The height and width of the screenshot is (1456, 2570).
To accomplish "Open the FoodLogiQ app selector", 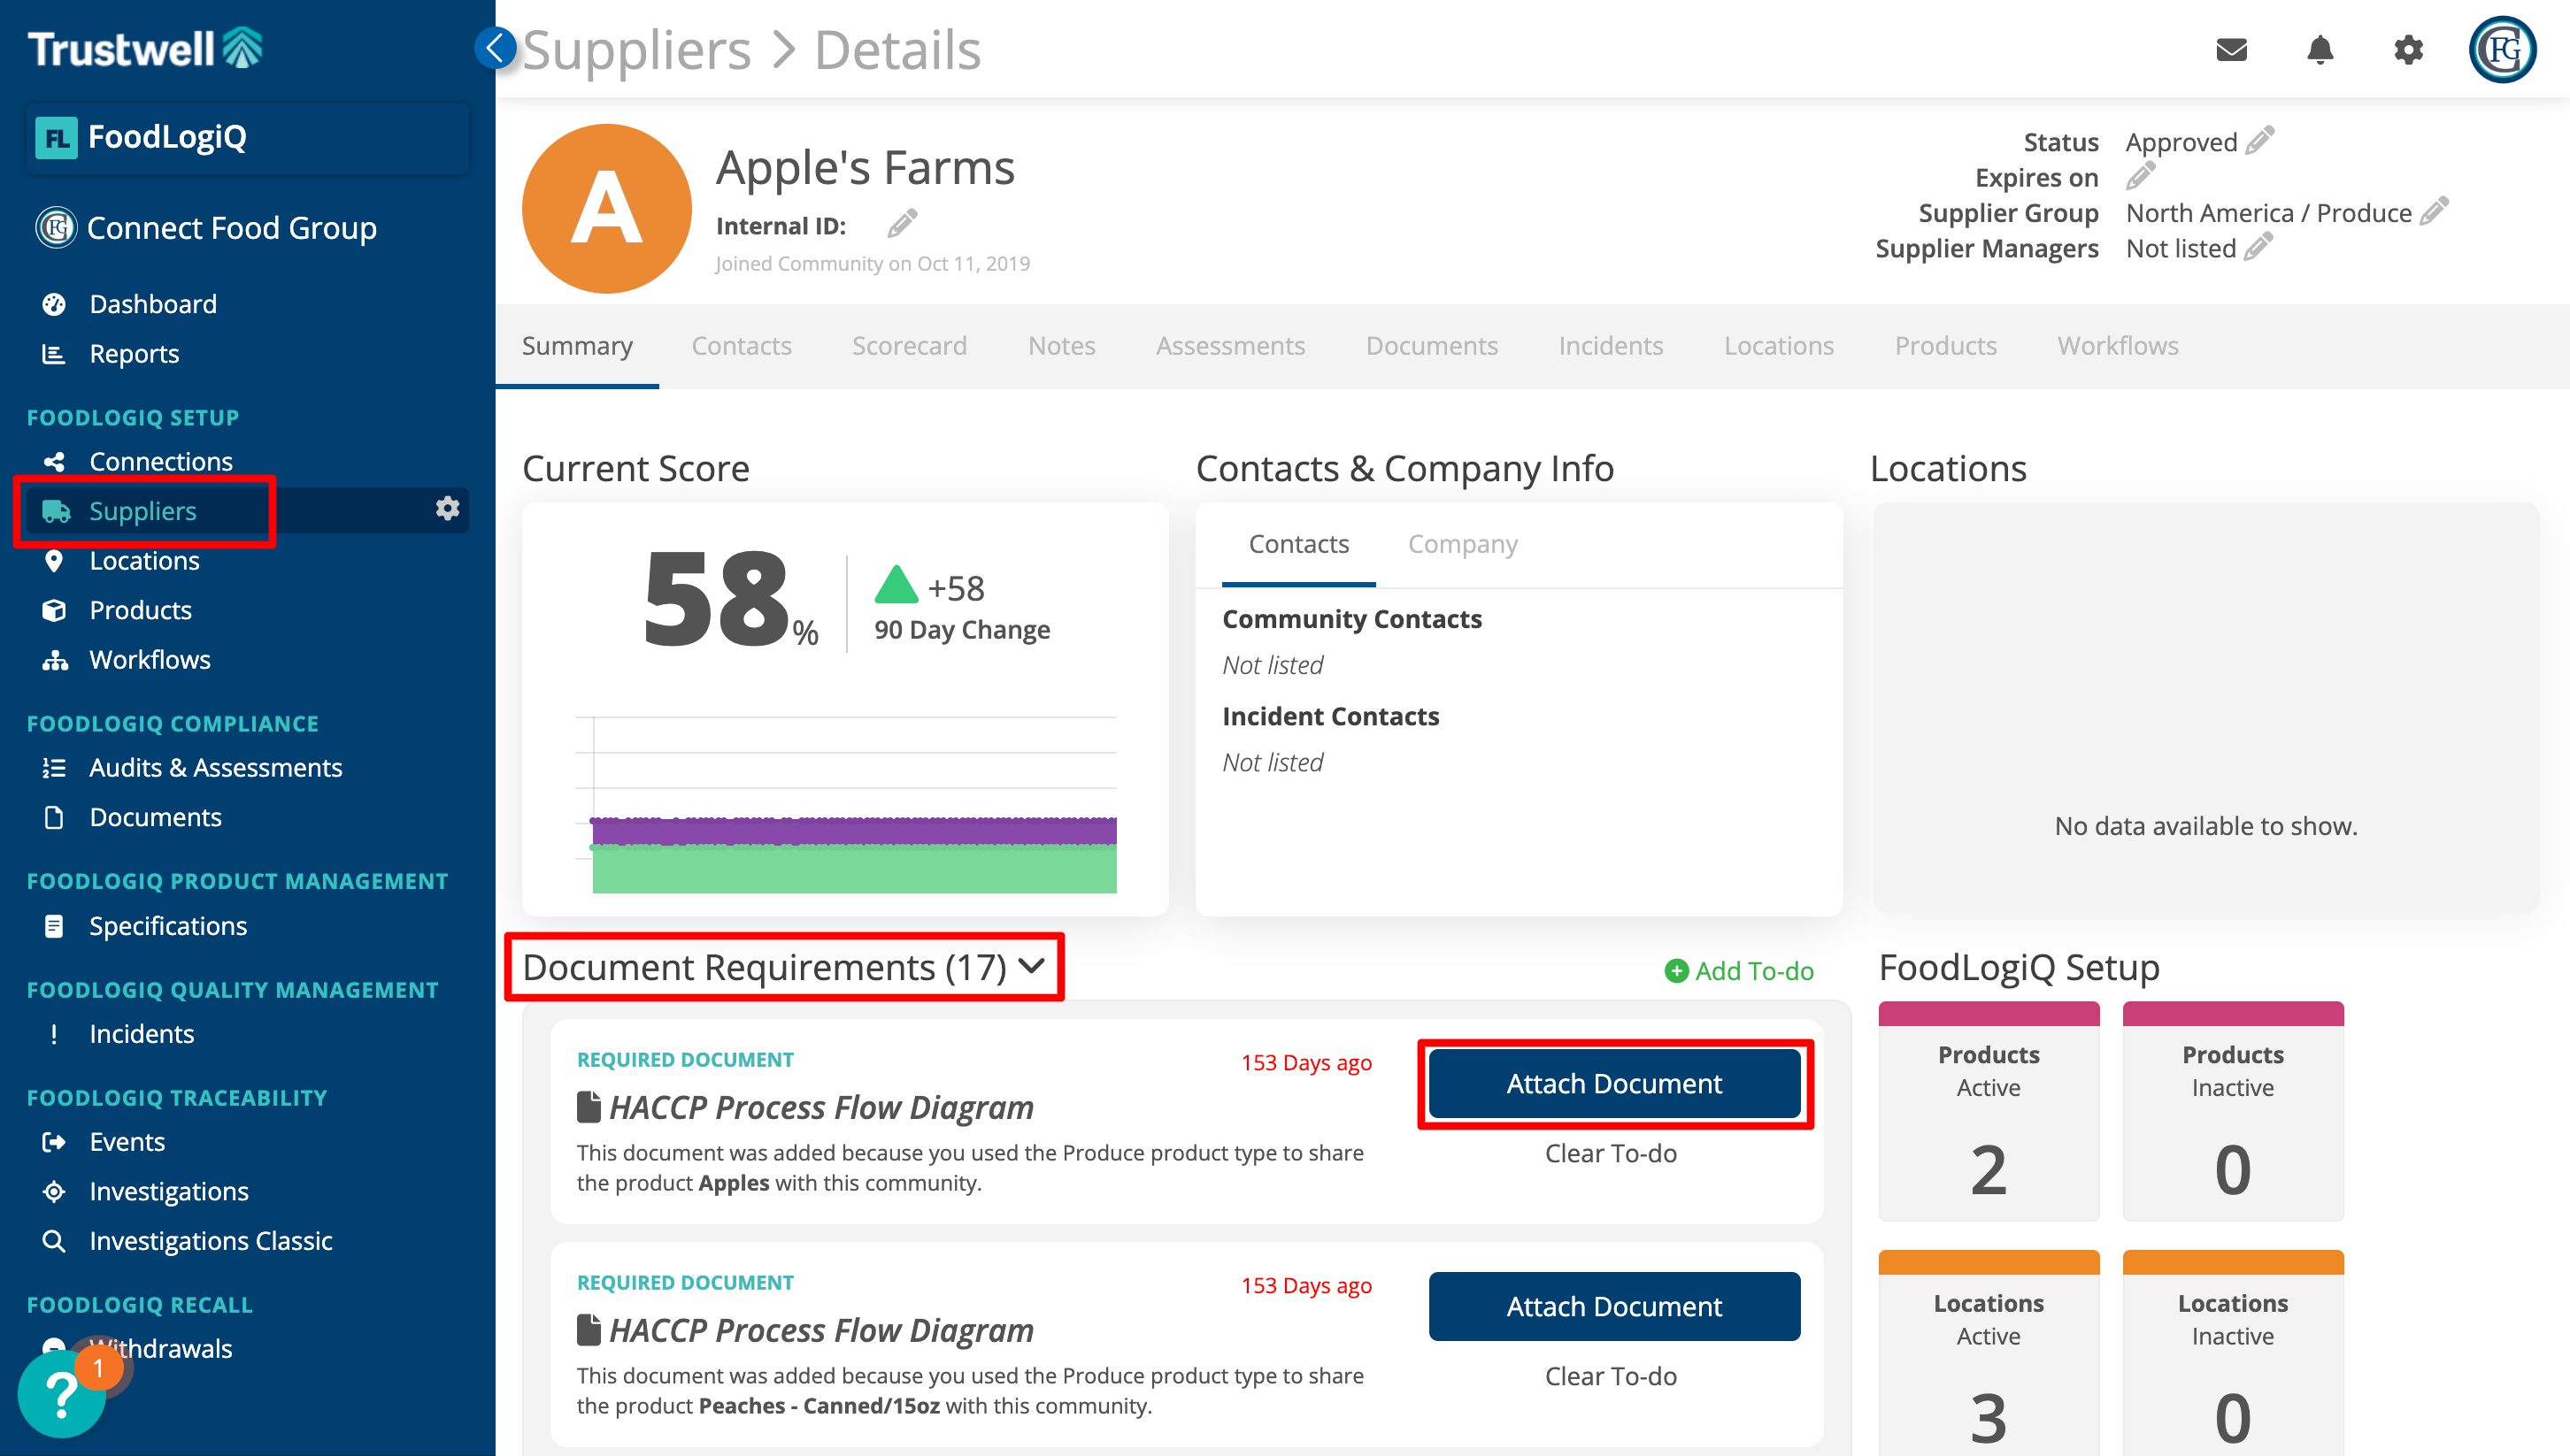I will (x=247, y=137).
